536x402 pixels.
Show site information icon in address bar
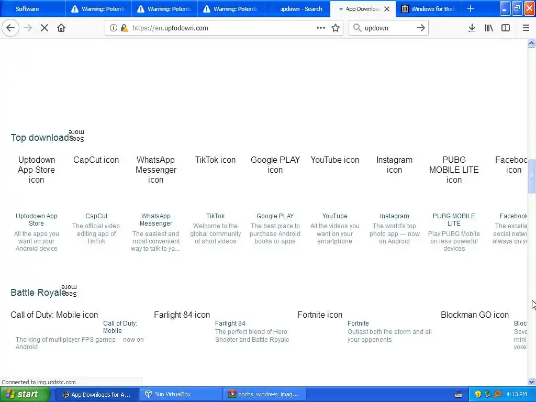click(x=113, y=28)
